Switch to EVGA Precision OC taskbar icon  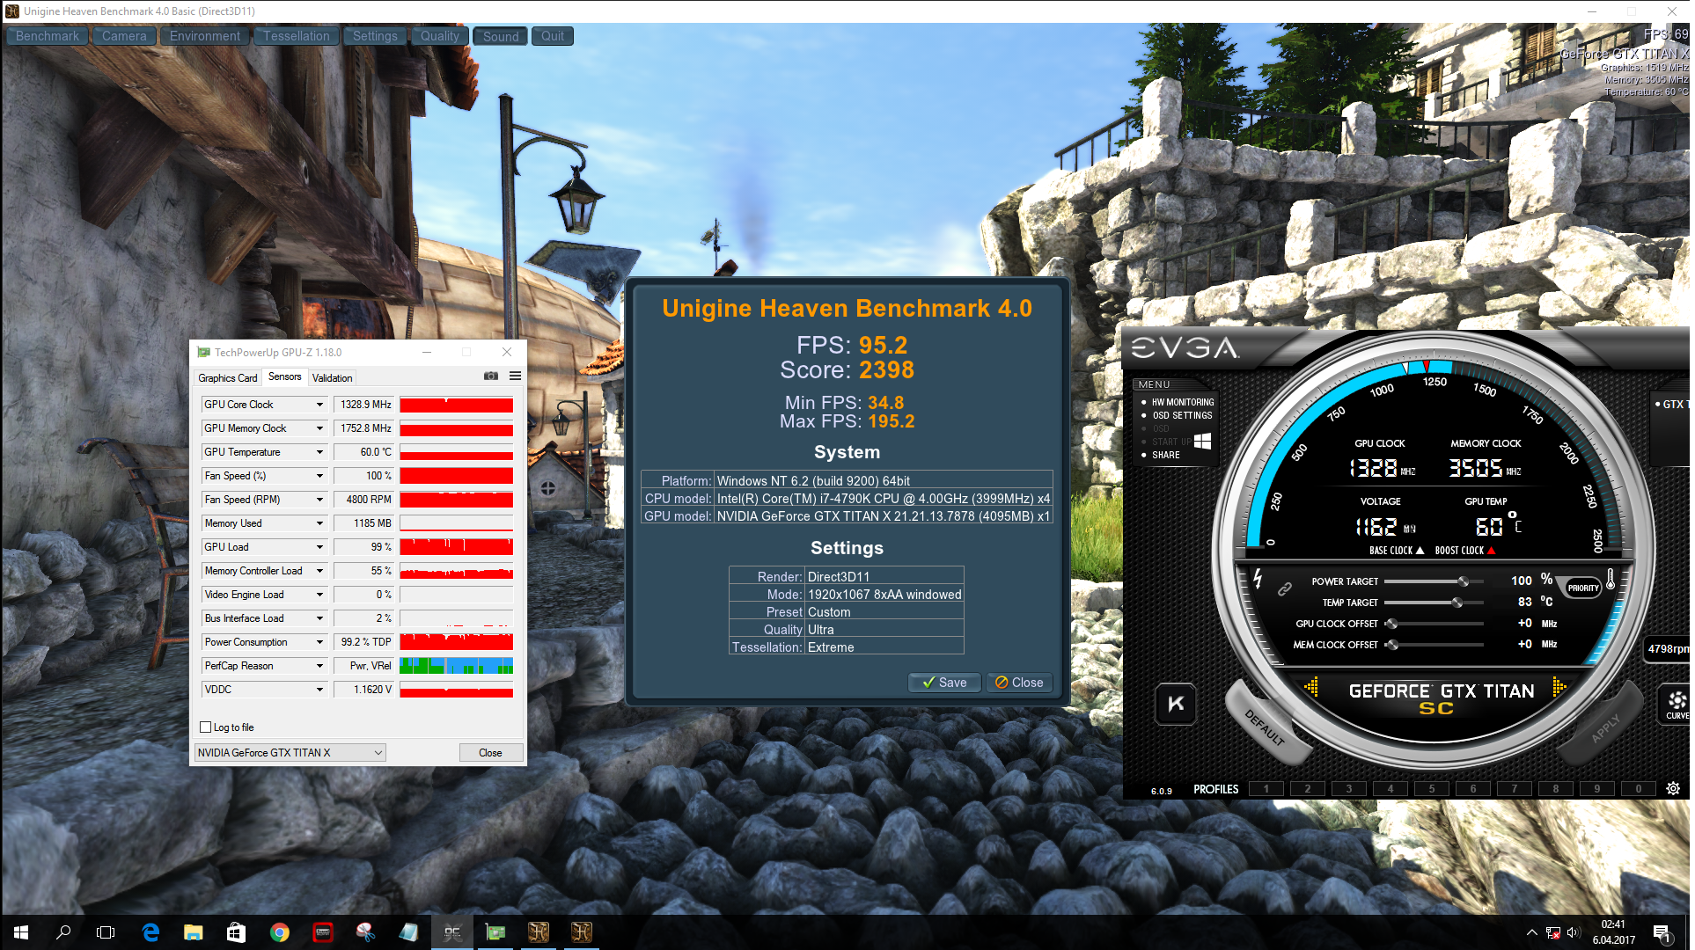[452, 932]
